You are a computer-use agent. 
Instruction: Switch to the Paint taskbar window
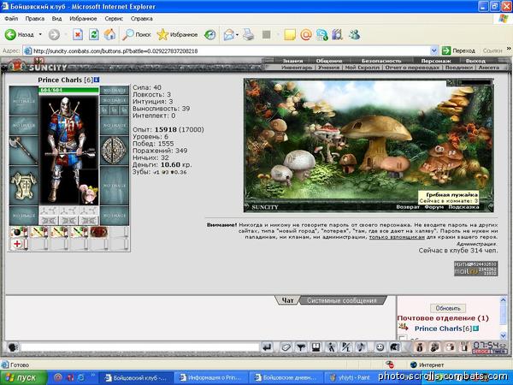pos(350,378)
